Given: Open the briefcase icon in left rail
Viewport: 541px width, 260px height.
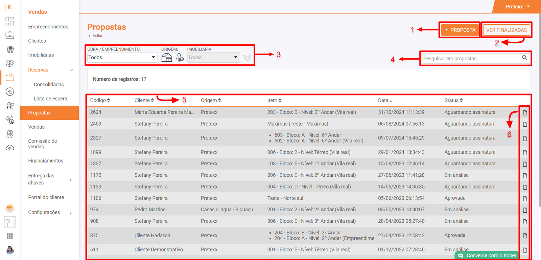Looking at the screenshot, I should tap(10, 35).
